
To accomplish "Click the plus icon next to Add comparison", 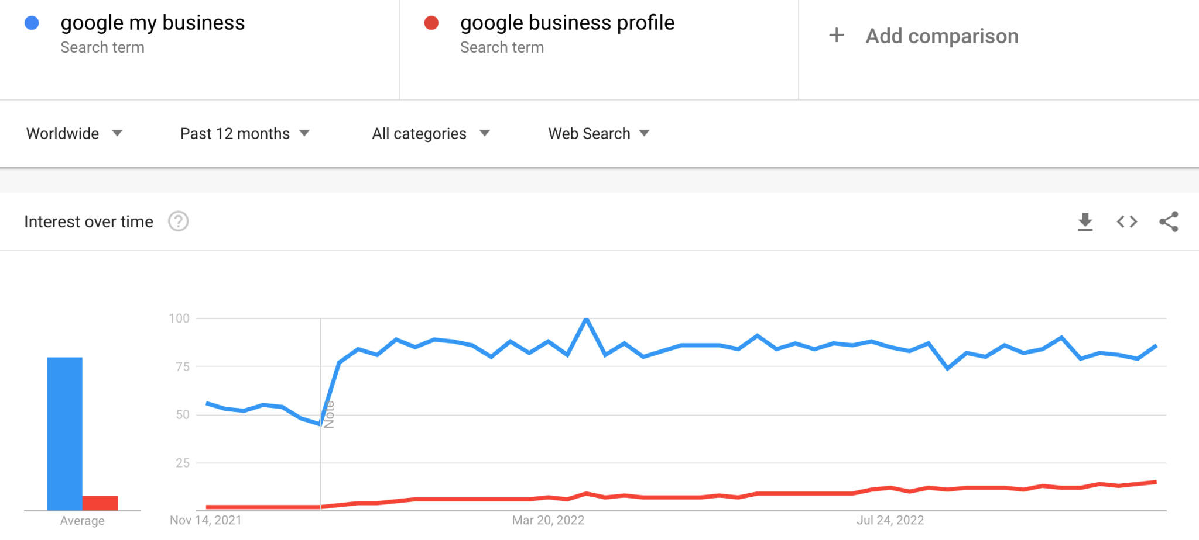I will (836, 36).
